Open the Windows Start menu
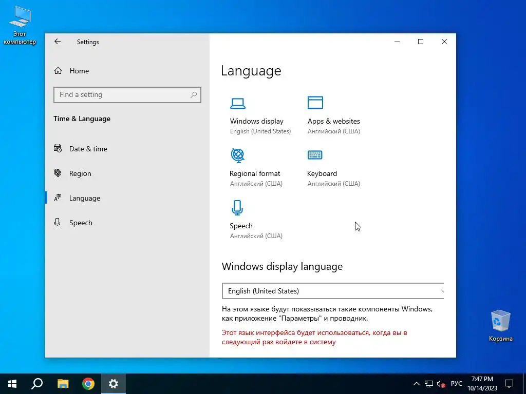 (12, 384)
